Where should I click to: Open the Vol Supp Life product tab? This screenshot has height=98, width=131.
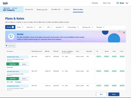88,27
